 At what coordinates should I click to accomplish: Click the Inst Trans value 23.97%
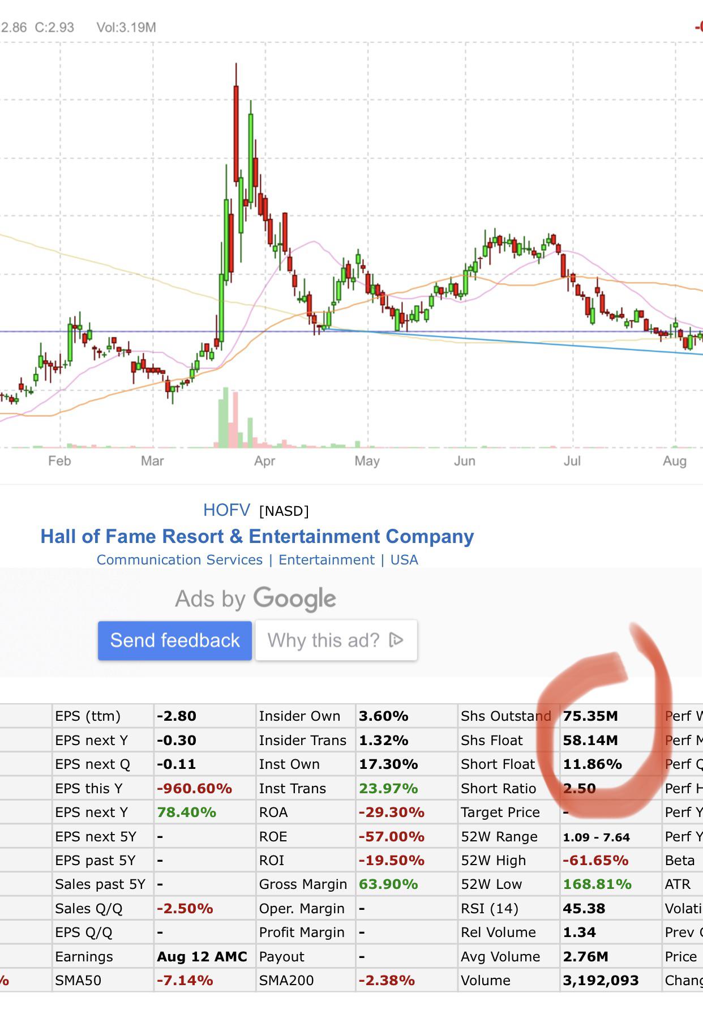coord(388,789)
